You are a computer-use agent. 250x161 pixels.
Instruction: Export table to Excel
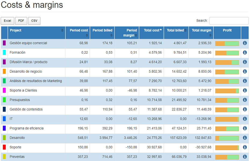[x=8, y=21]
